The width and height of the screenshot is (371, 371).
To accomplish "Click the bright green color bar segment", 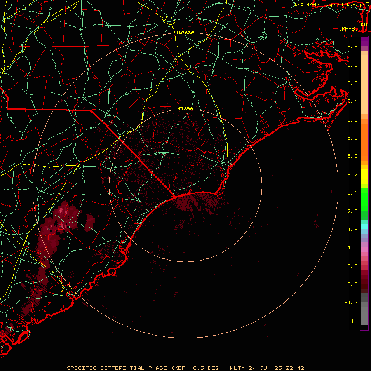I will pos(364,199).
